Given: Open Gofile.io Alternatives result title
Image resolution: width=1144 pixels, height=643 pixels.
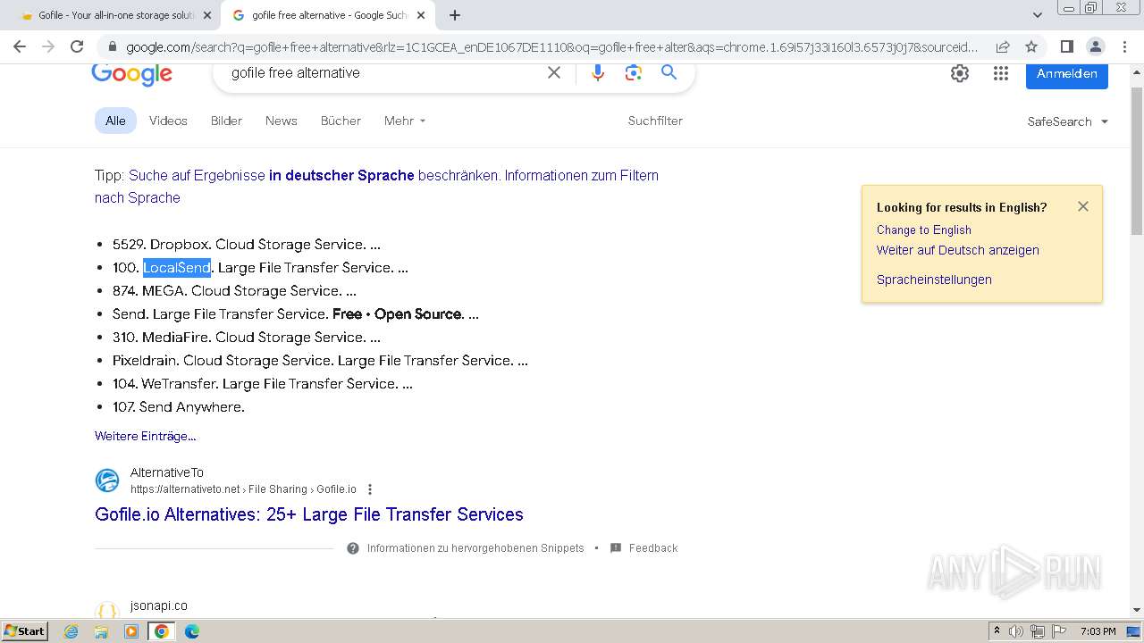Looking at the screenshot, I should pyautogui.click(x=309, y=514).
